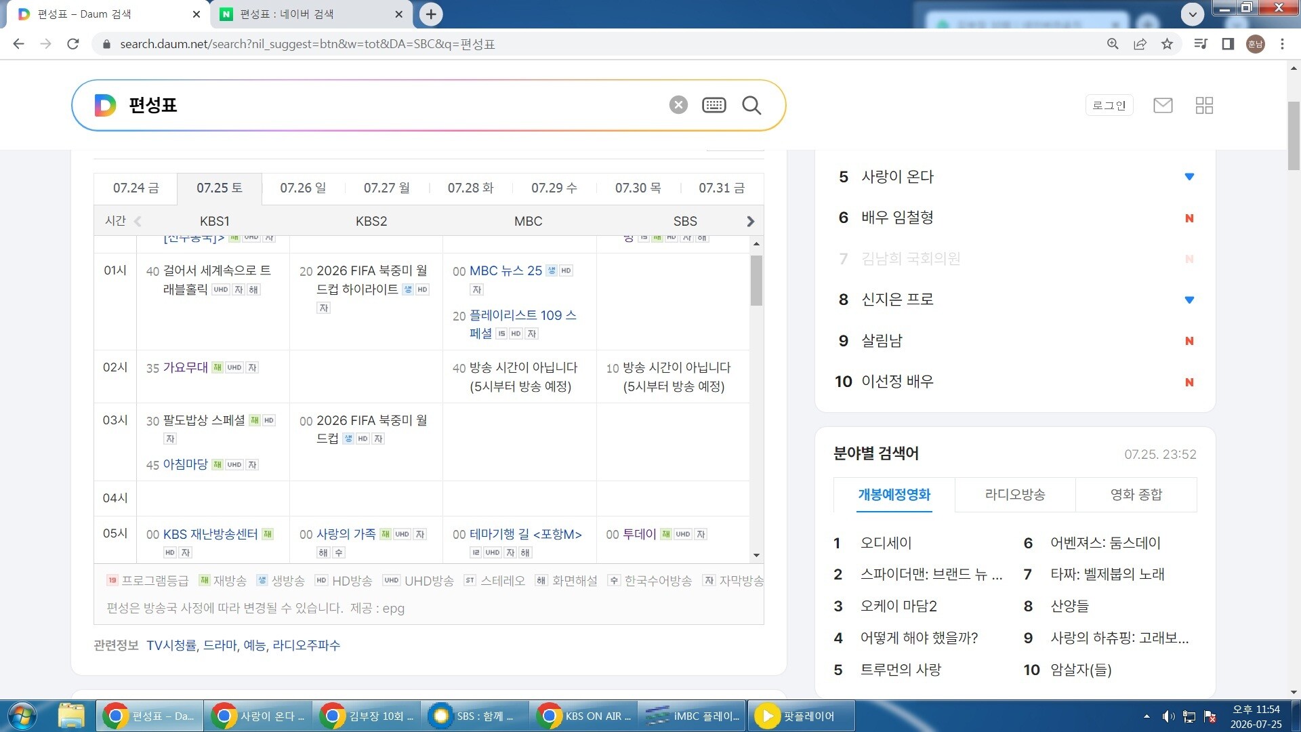This screenshot has width=1301, height=732.
Task: Go back in browser history
Action: tap(18, 44)
